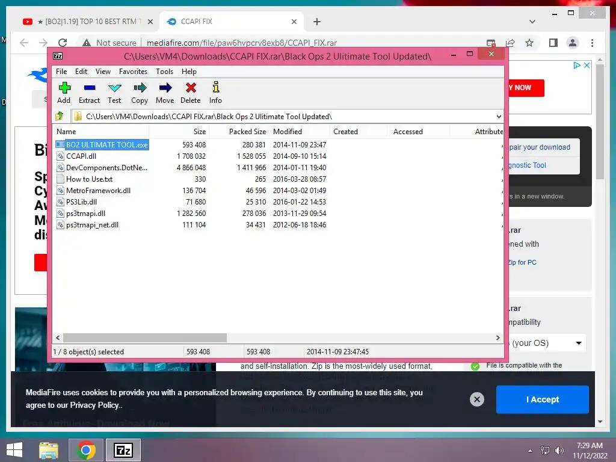Screen dimensions: 616x462
Task: Sort by the Modified column header
Action: [300, 132]
